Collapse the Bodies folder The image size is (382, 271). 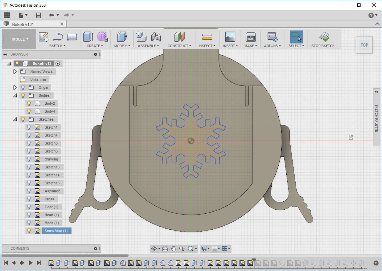point(15,95)
